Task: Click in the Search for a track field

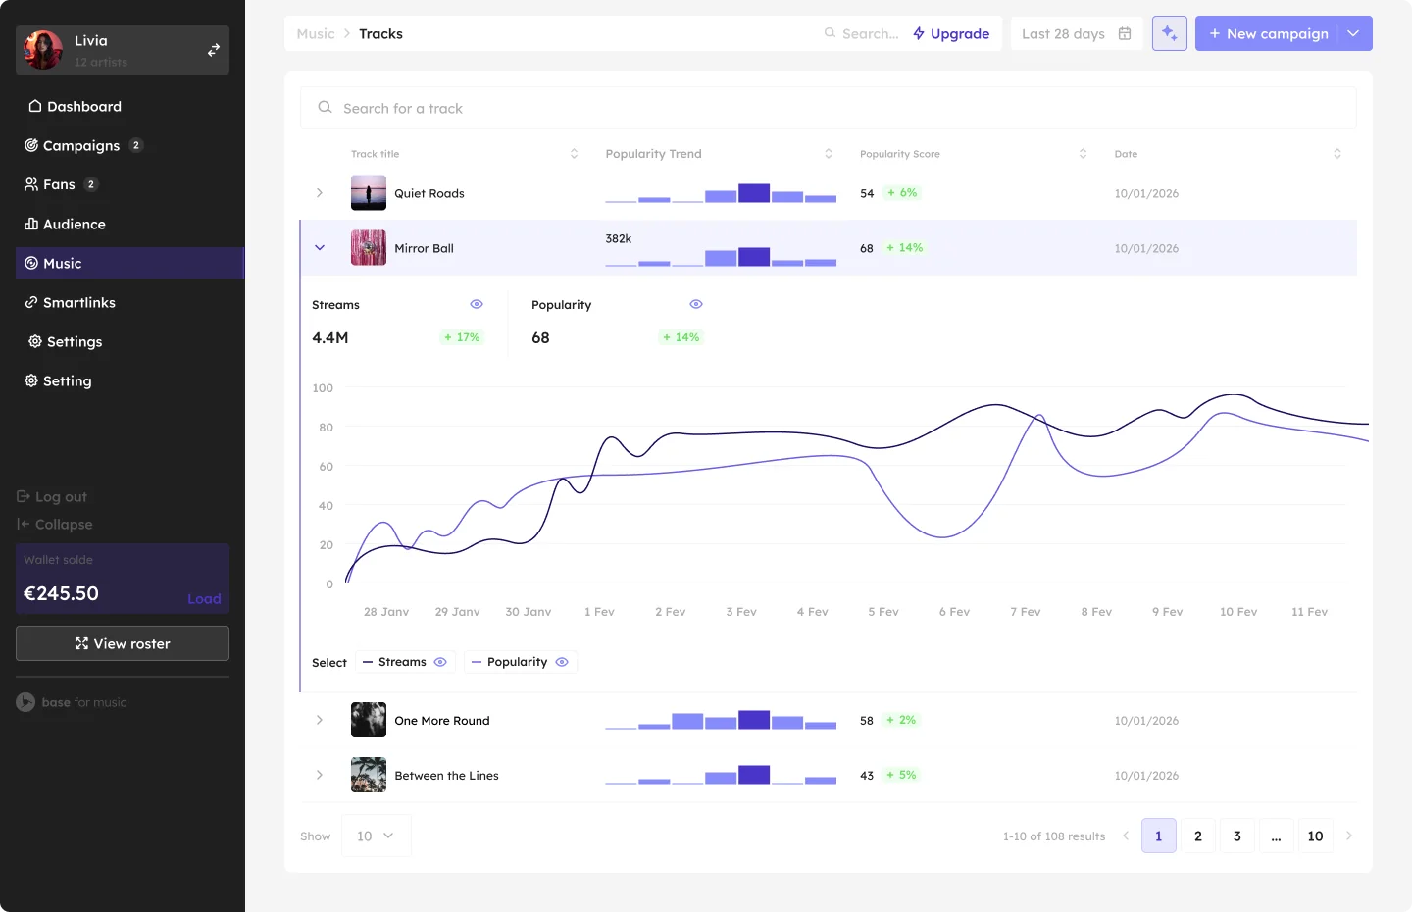Action: point(829,108)
